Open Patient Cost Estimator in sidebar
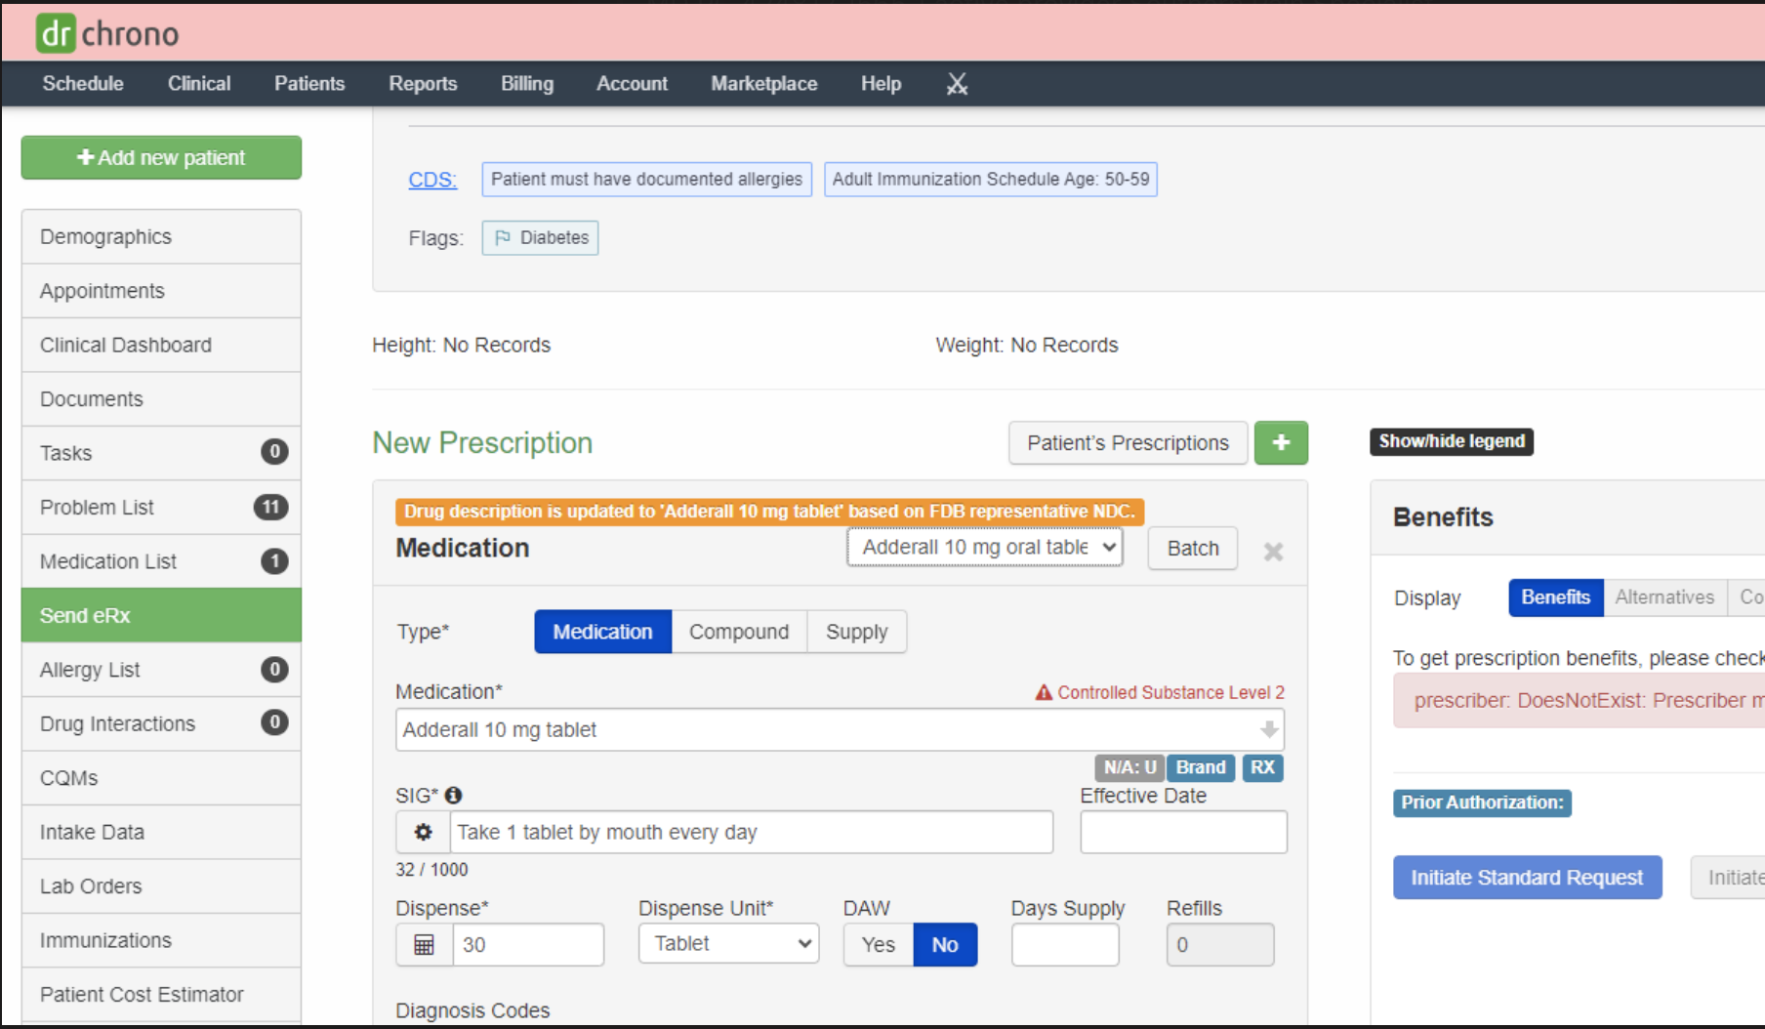Viewport: 1765px width, 1029px height. pos(161,995)
